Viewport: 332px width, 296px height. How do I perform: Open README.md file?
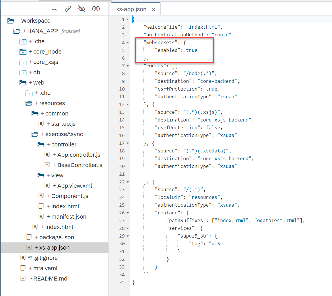click(x=51, y=279)
